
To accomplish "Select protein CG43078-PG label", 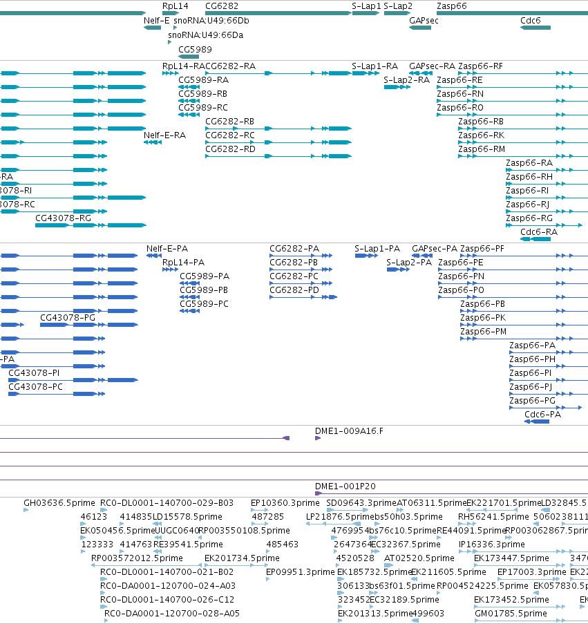I will [68, 318].
